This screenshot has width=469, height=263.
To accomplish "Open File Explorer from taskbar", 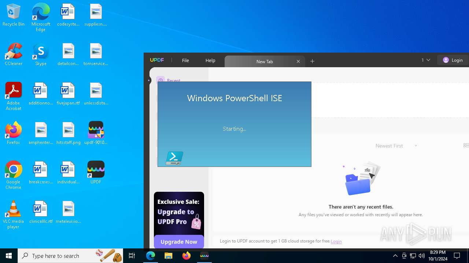I will (x=169, y=256).
